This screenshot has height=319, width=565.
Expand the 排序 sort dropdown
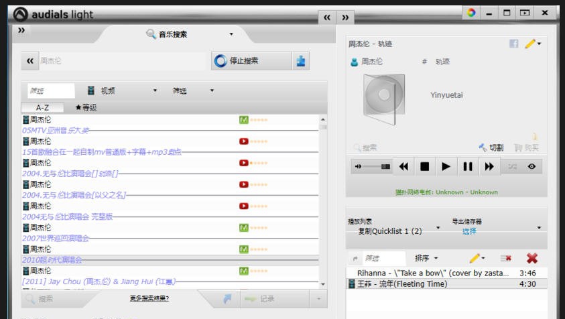[426, 258]
